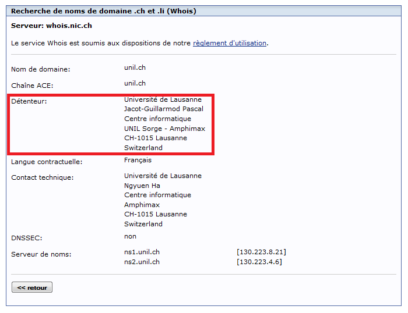Select the Serveur: whois.nic.ch heading
The image size is (408, 313).
(x=51, y=26)
